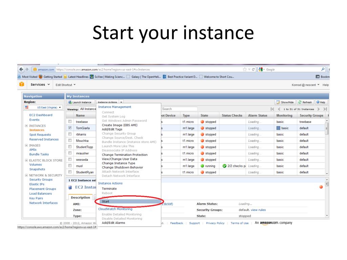Tick the rbharris instance checkbox
The image size is (347, 260).
(x=70, y=134)
